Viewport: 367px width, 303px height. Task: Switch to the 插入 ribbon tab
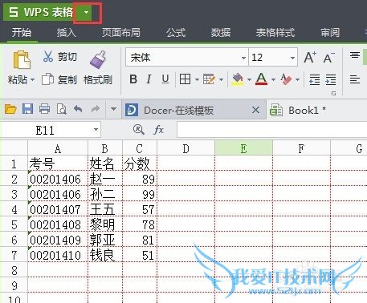[67, 33]
